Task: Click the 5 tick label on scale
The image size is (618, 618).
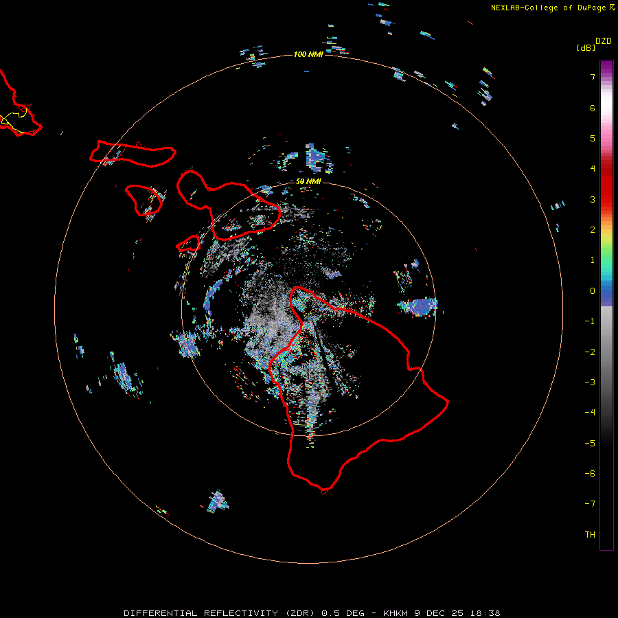Action: 593,138
